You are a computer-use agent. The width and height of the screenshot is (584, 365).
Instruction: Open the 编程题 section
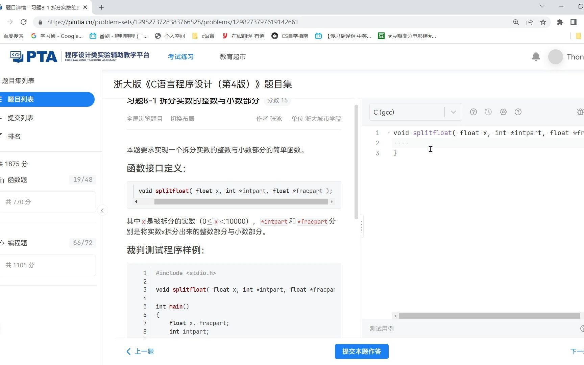17,243
